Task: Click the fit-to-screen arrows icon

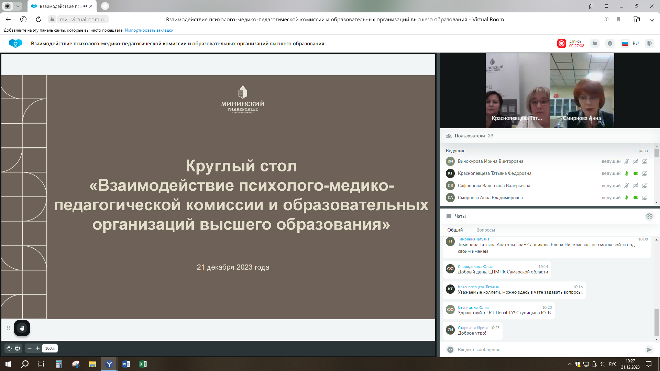Action: 9,348
